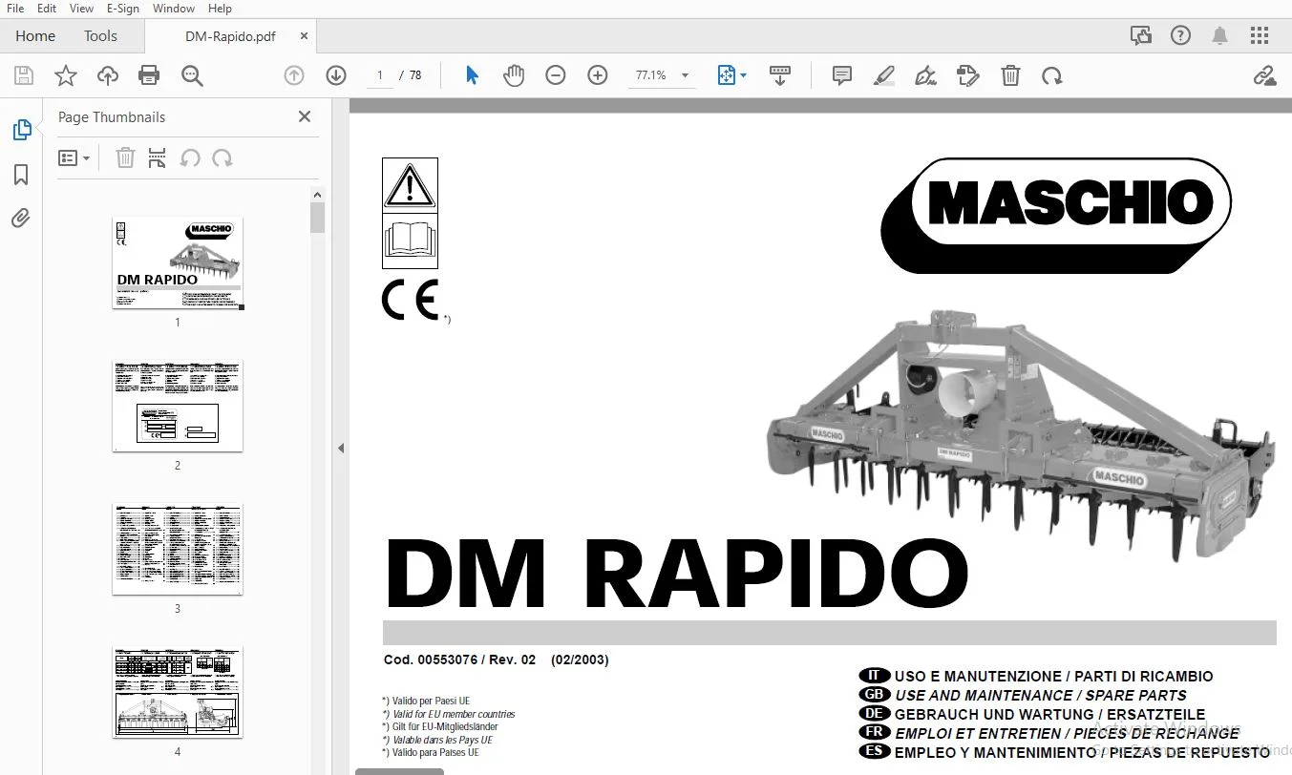This screenshot has height=775, width=1292.
Task: Open the File menu
Action: [x=15, y=9]
